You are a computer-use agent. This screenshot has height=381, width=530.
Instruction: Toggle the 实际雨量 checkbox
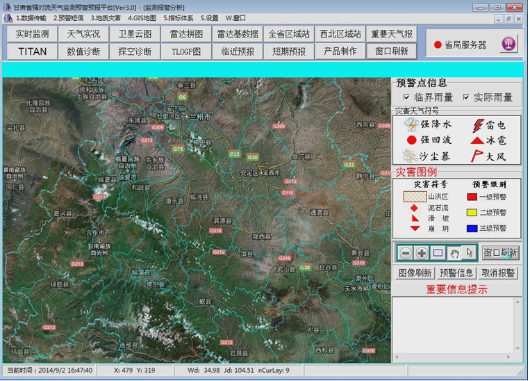(x=466, y=97)
